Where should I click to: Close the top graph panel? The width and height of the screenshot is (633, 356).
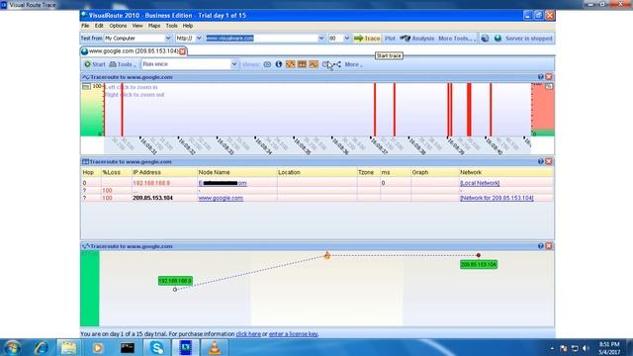549,77
